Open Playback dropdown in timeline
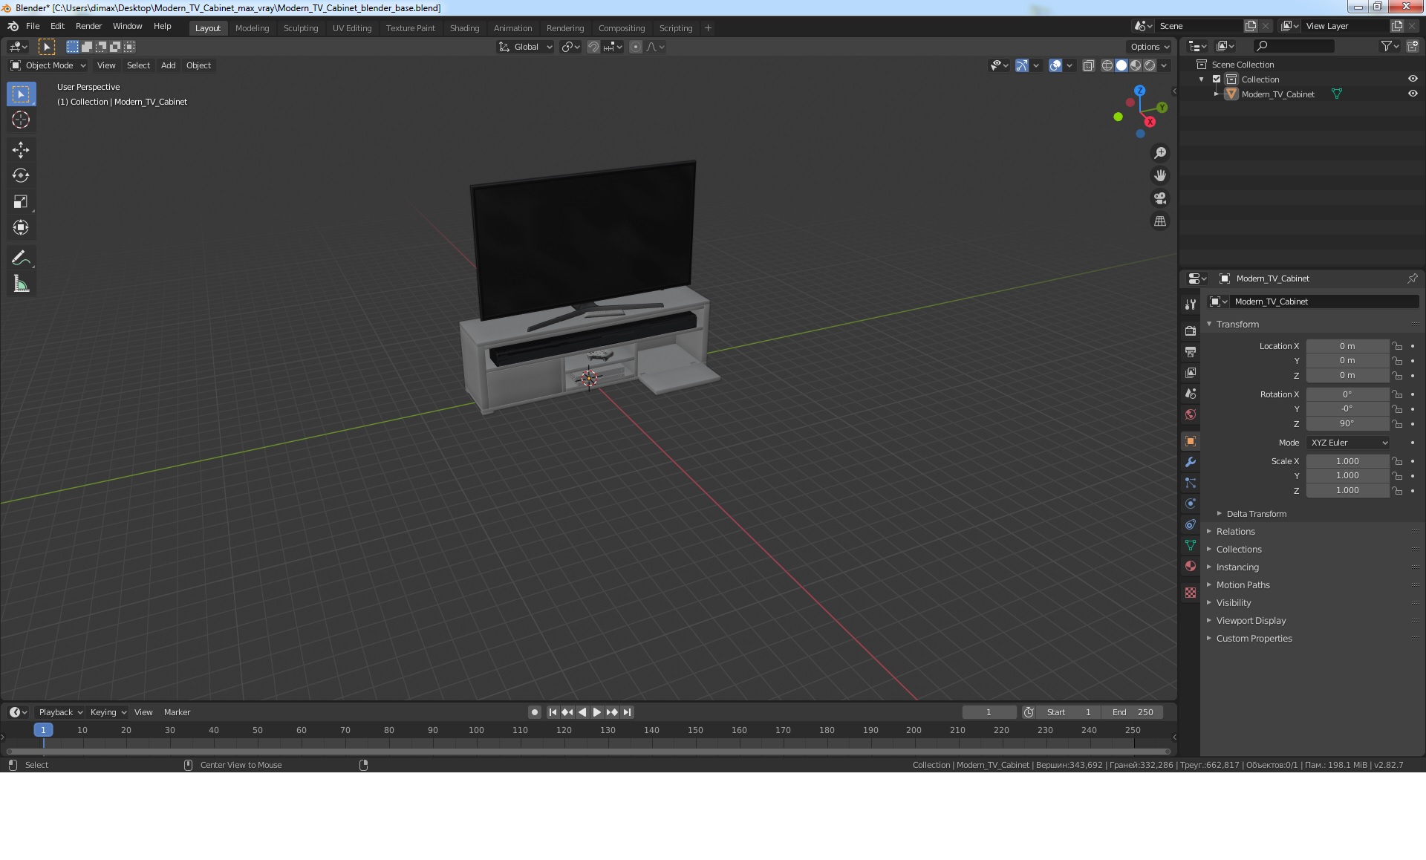The height and width of the screenshot is (860, 1426). (60, 712)
